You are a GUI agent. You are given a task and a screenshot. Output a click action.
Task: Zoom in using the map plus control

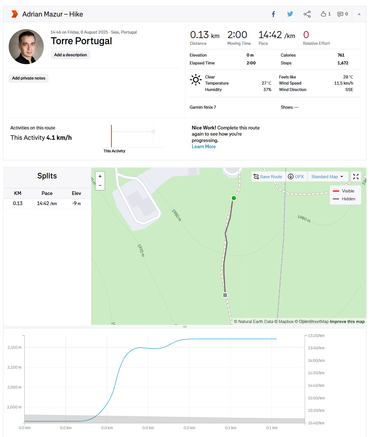[x=100, y=176]
